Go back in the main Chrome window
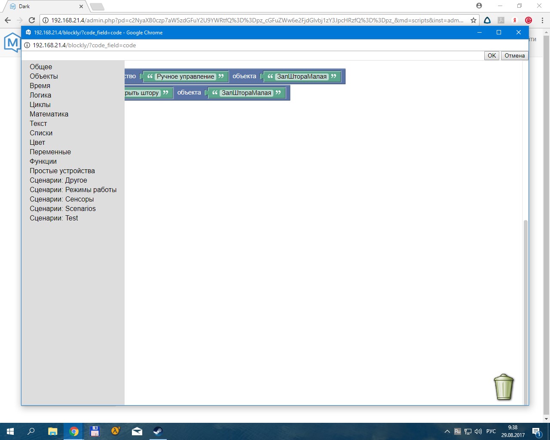 [x=8, y=20]
